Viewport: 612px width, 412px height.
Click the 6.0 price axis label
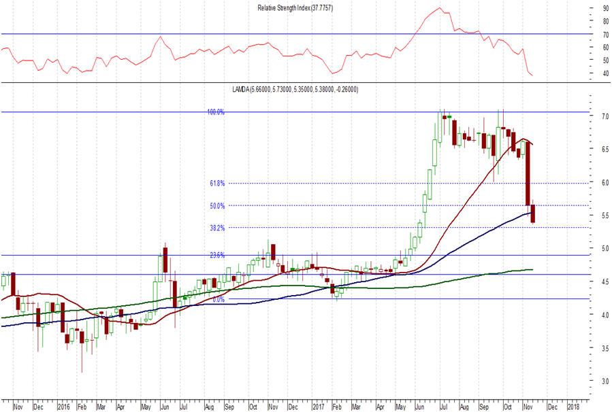585,182
